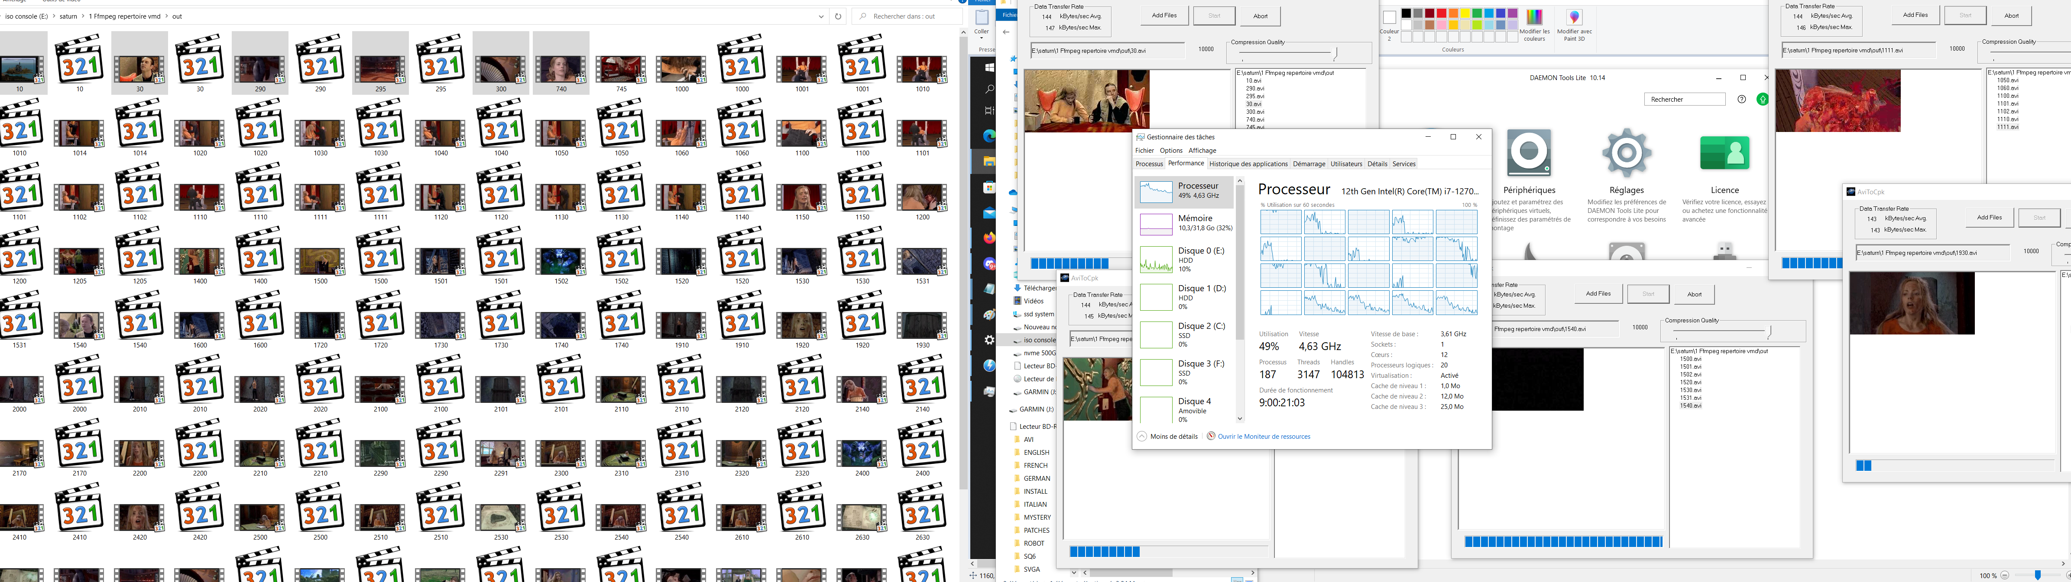Open Affichage menu in Task Manager

[x=1202, y=150]
